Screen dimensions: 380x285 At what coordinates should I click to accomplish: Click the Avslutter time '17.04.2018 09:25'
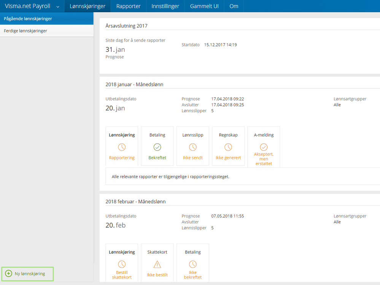[227, 105]
